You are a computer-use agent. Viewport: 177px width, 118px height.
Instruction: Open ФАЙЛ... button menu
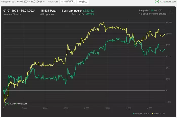click(83, 2)
